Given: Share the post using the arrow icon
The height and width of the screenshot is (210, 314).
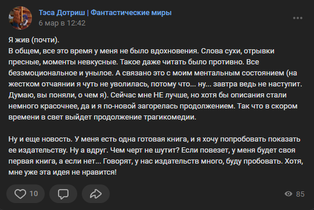Looking at the screenshot, I should coord(96,194).
